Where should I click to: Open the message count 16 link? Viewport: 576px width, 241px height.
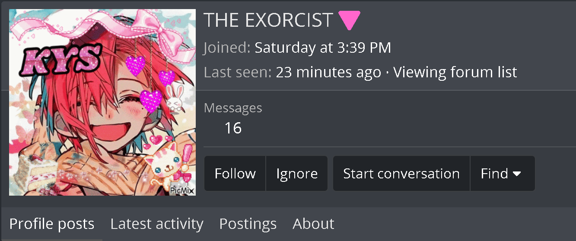tap(233, 128)
